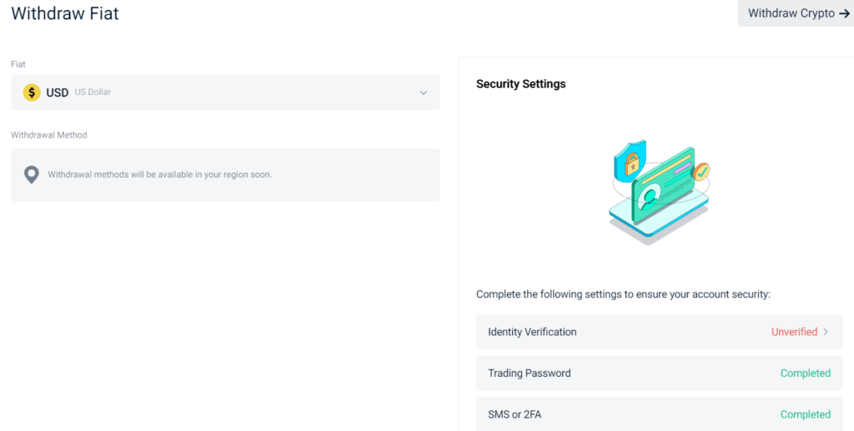Click the chevron next to Unverified
The height and width of the screenshot is (431, 854).
coord(826,332)
